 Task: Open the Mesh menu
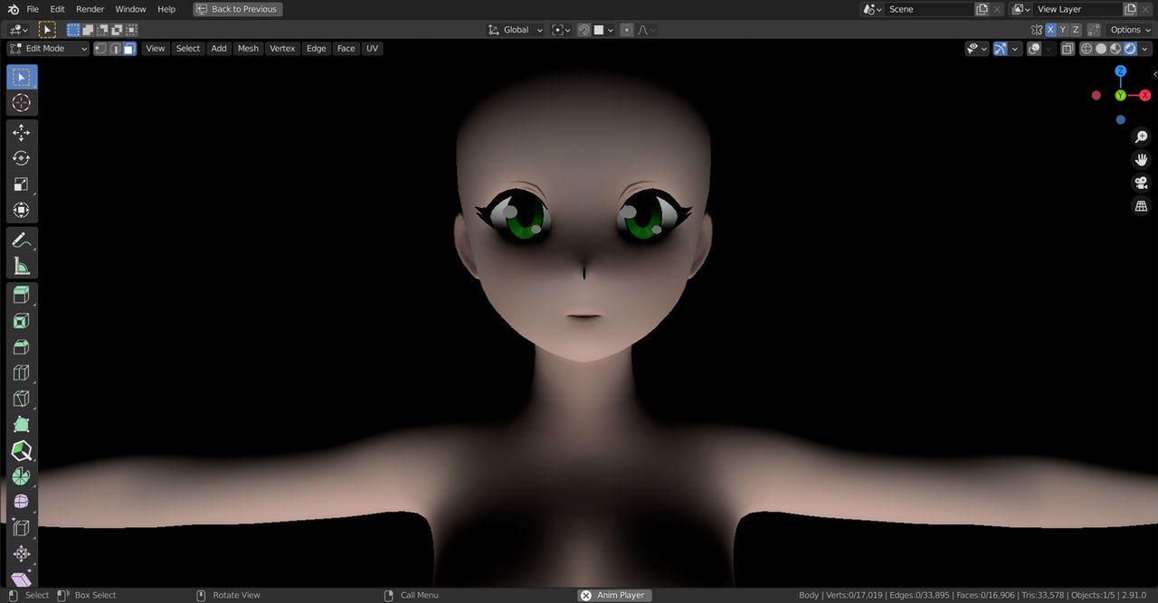point(248,49)
